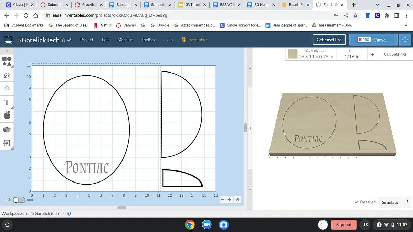Select the Pen drawing tool
This screenshot has height=232, width=413.
(7, 75)
